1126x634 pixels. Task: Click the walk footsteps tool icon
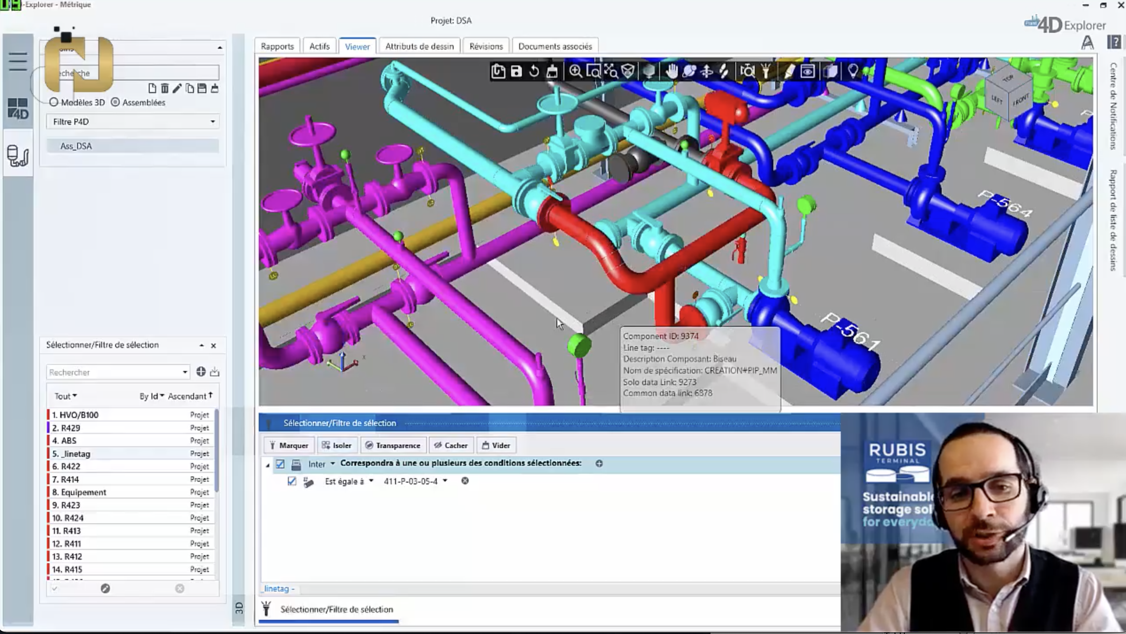724,71
